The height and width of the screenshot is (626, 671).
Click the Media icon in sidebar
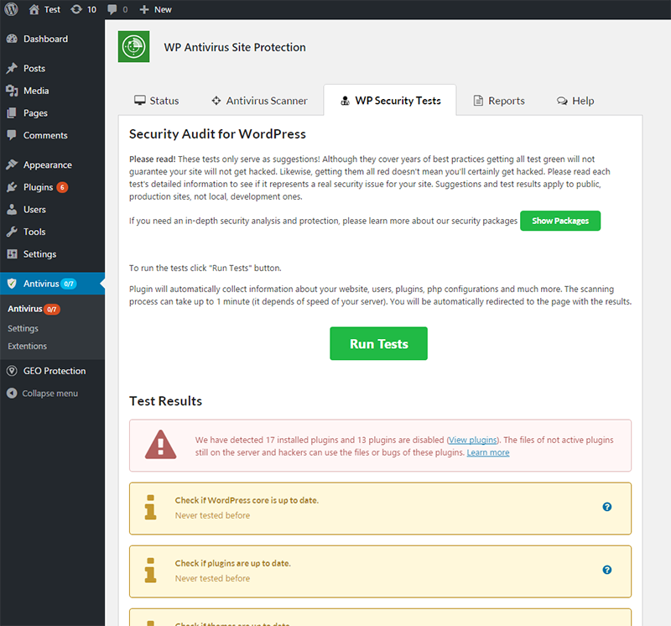[12, 91]
